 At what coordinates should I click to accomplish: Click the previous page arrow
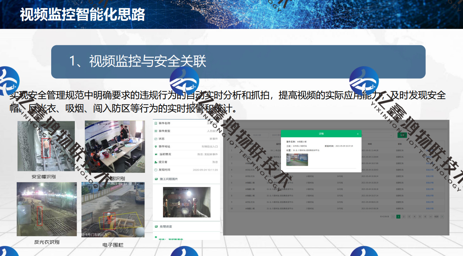pos(393,217)
